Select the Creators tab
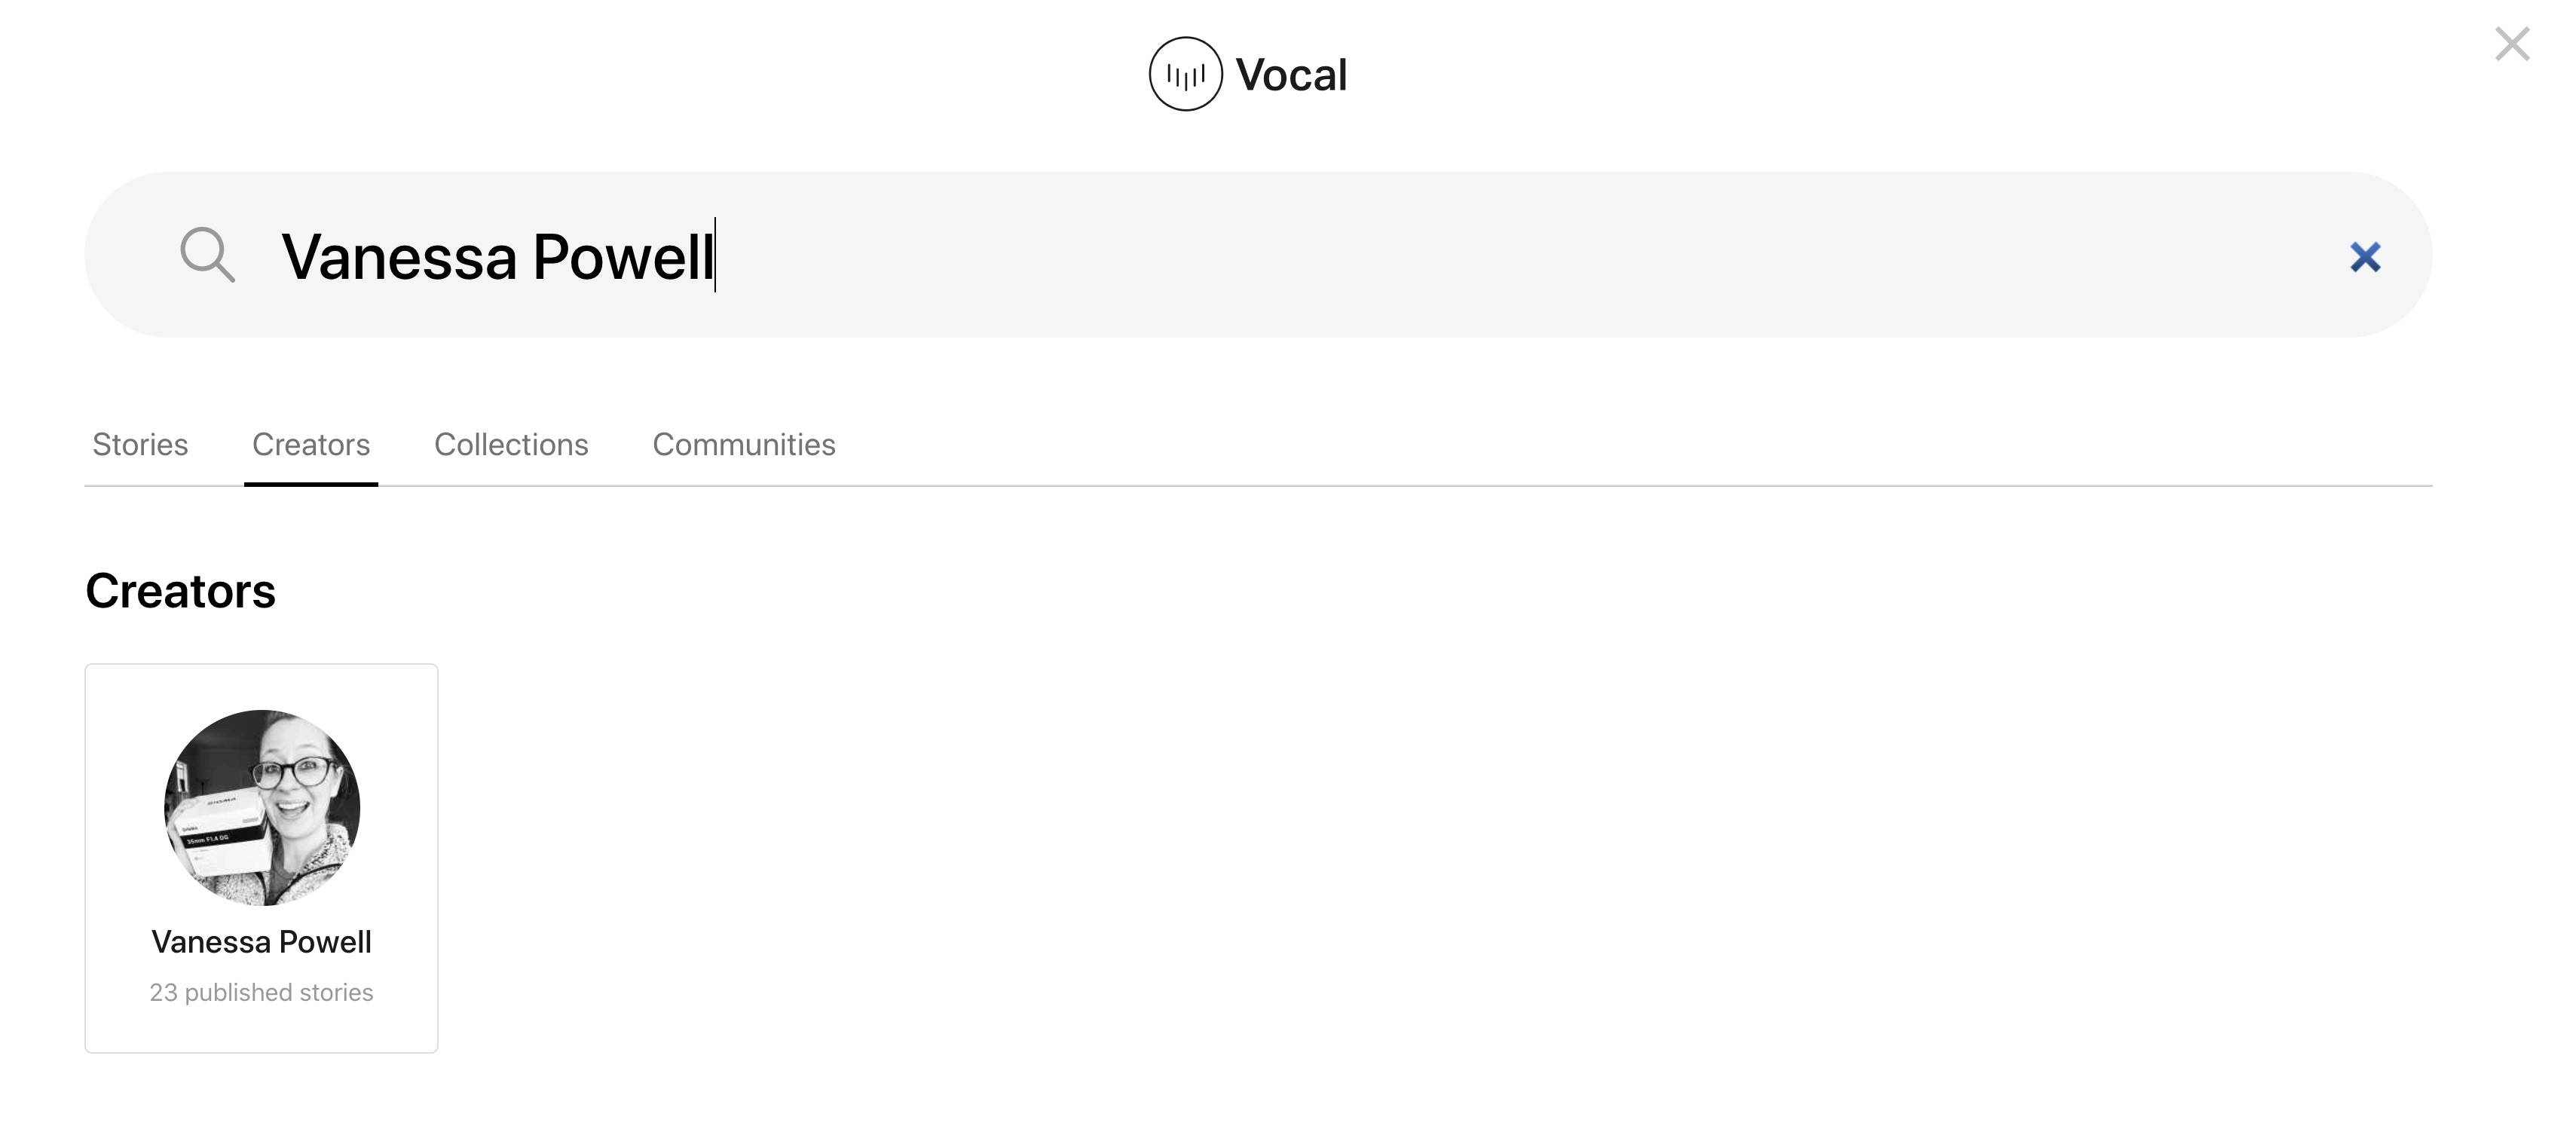The height and width of the screenshot is (1129, 2576). point(311,444)
